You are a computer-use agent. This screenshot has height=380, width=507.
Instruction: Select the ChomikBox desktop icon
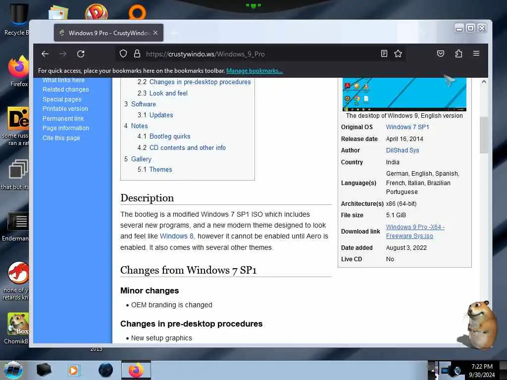(17, 328)
